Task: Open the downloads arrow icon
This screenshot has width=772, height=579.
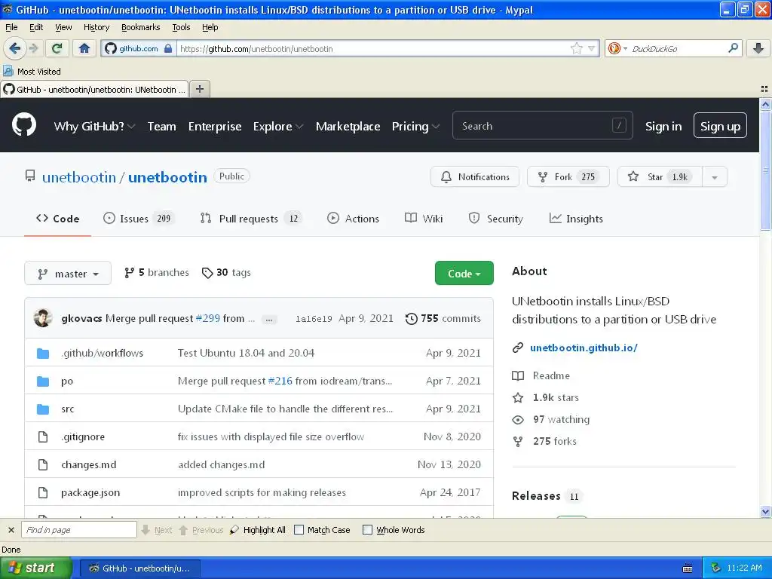Action: (x=758, y=48)
